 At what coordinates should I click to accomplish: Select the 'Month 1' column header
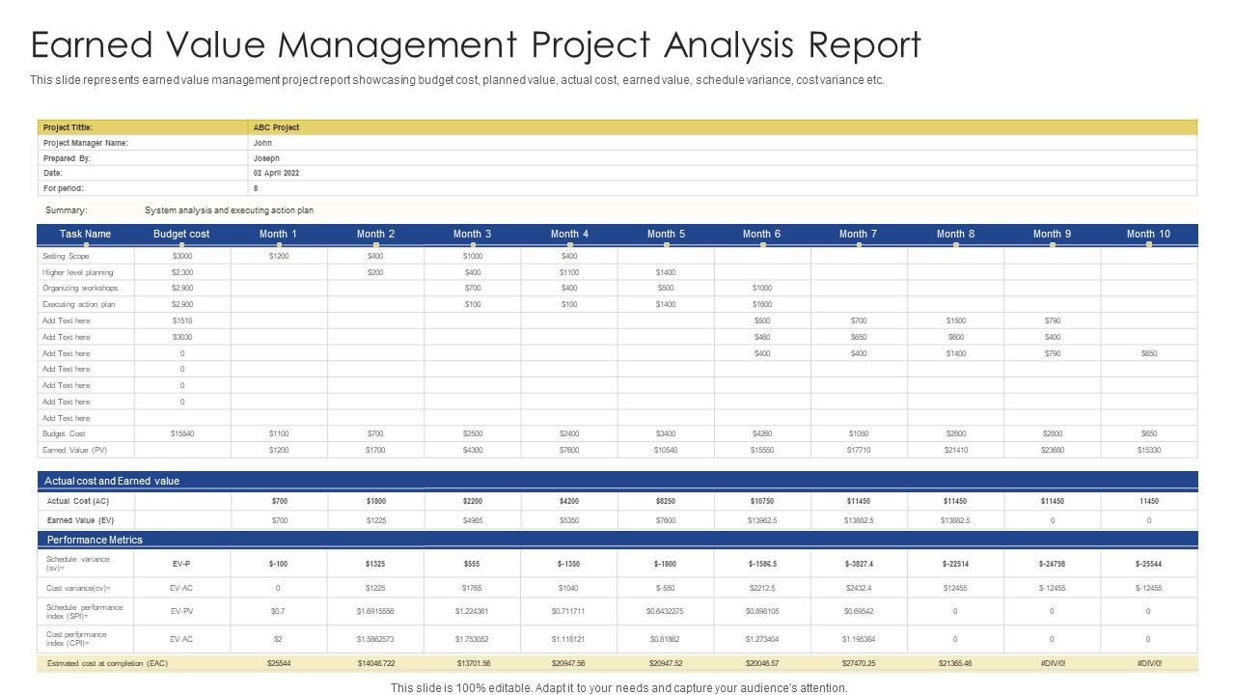click(x=279, y=234)
